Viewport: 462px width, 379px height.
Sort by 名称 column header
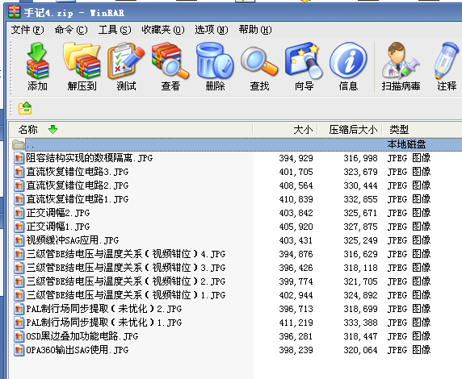[x=131, y=130]
